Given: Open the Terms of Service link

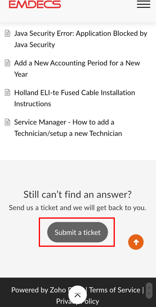Looking at the screenshot, I should tap(115, 290).
